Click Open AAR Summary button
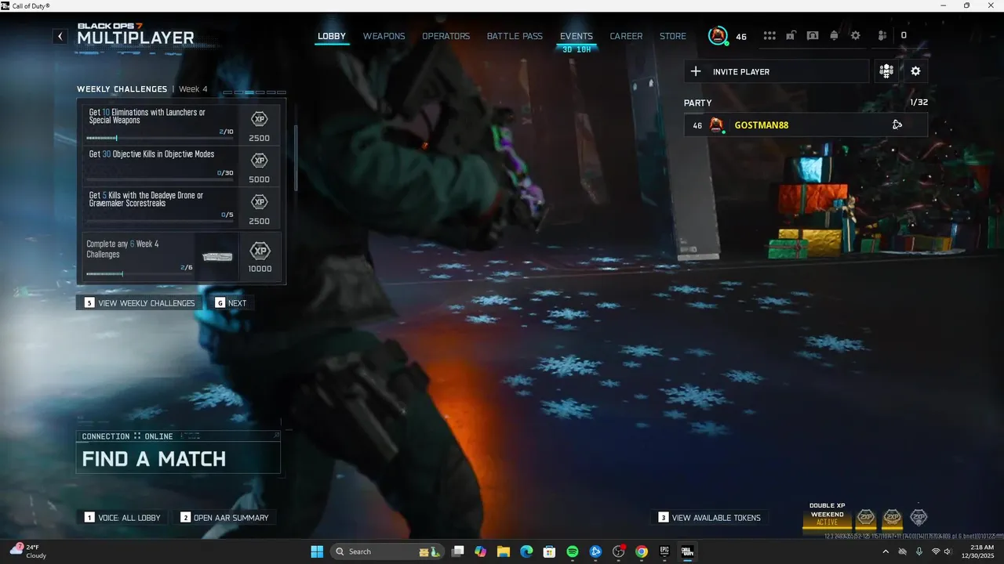This screenshot has width=1004, height=564. (x=225, y=518)
